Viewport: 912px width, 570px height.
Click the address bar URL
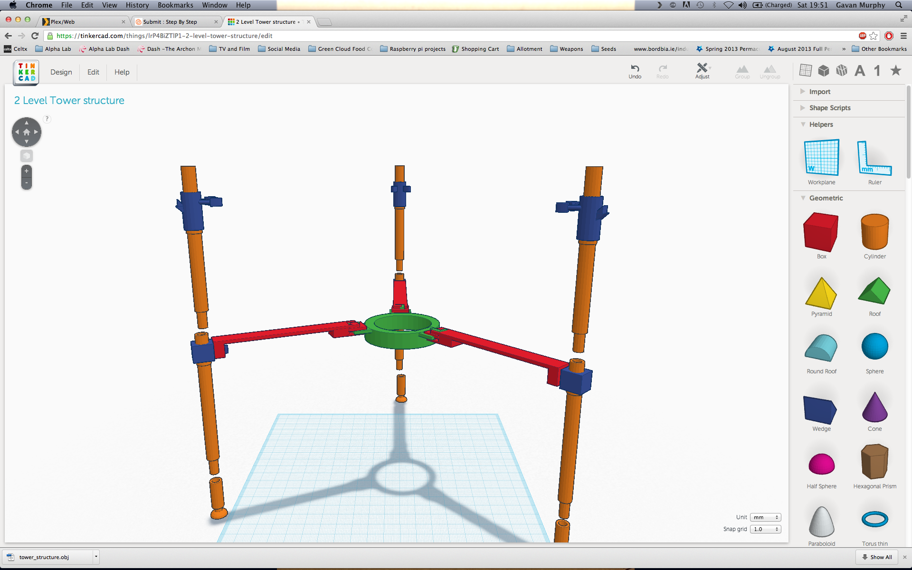click(x=164, y=36)
